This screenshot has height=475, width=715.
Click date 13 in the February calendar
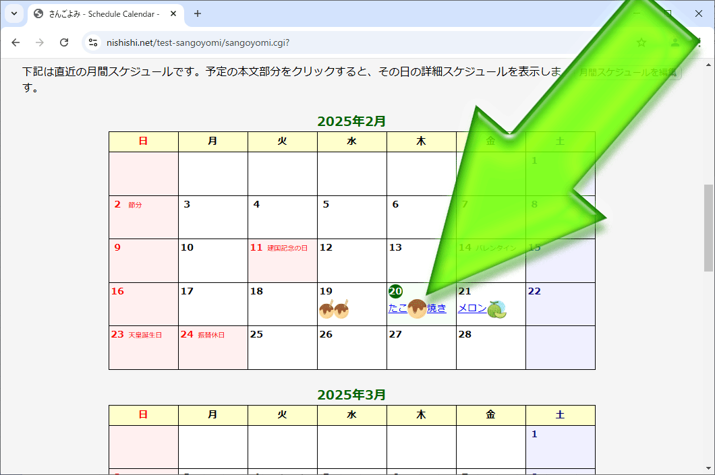395,247
